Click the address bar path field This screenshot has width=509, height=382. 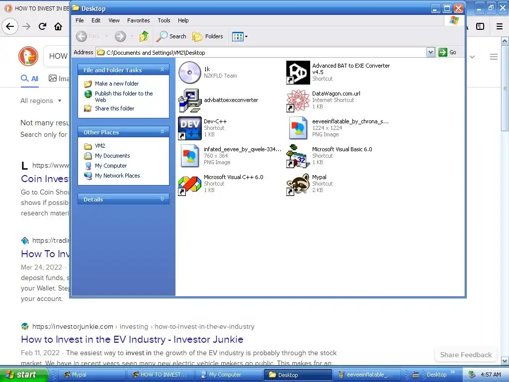point(261,52)
